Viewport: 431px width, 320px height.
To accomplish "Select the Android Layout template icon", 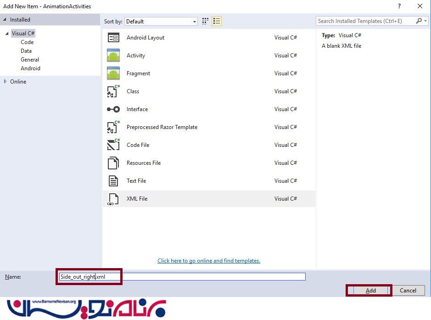I will (113, 38).
